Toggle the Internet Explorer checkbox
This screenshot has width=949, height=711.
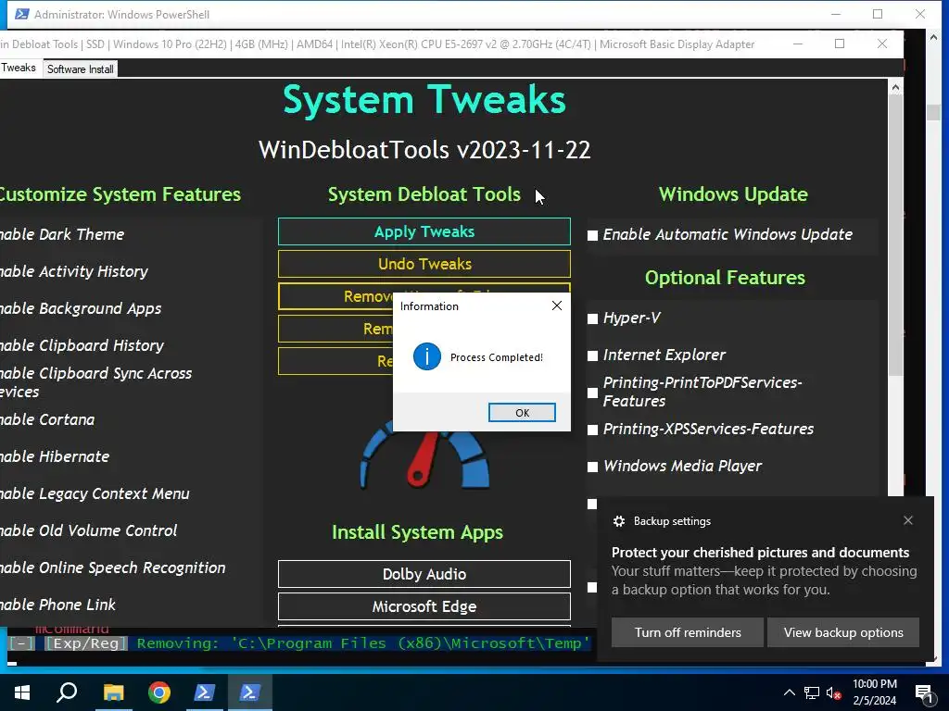pyautogui.click(x=592, y=355)
